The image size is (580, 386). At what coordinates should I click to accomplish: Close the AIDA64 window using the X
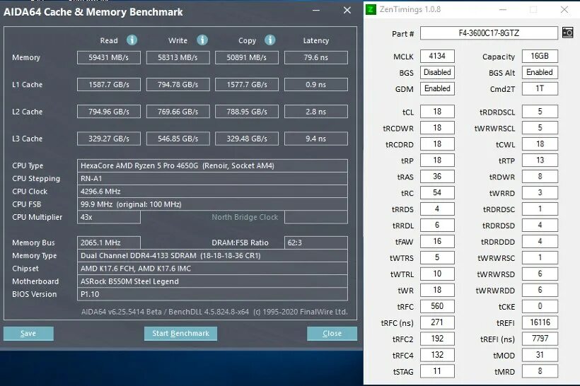pyautogui.click(x=347, y=11)
